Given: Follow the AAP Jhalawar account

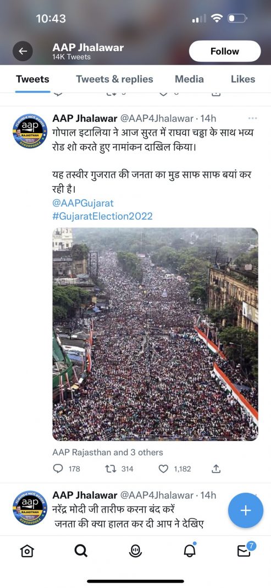Looking at the screenshot, I should pos(225,51).
